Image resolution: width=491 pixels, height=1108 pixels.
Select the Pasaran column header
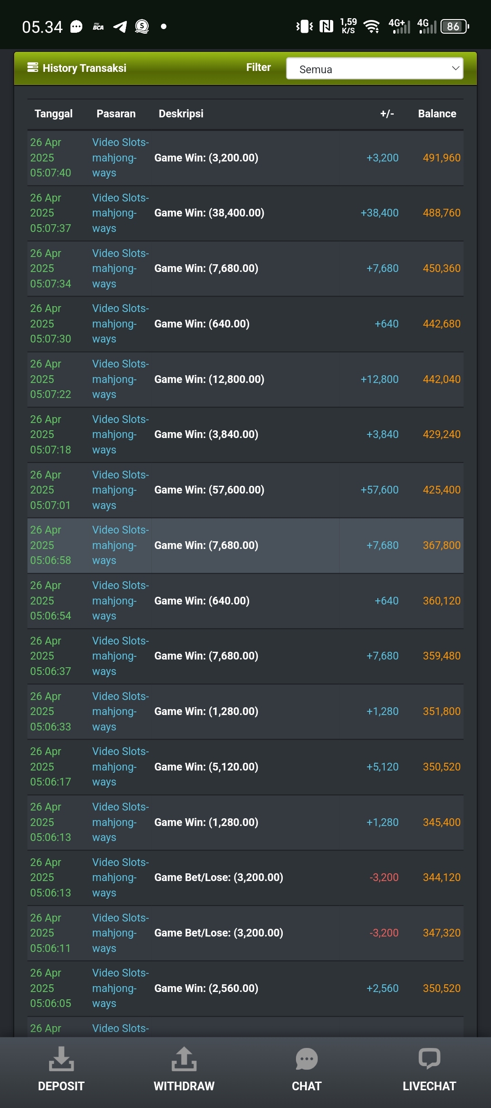(x=116, y=114)
